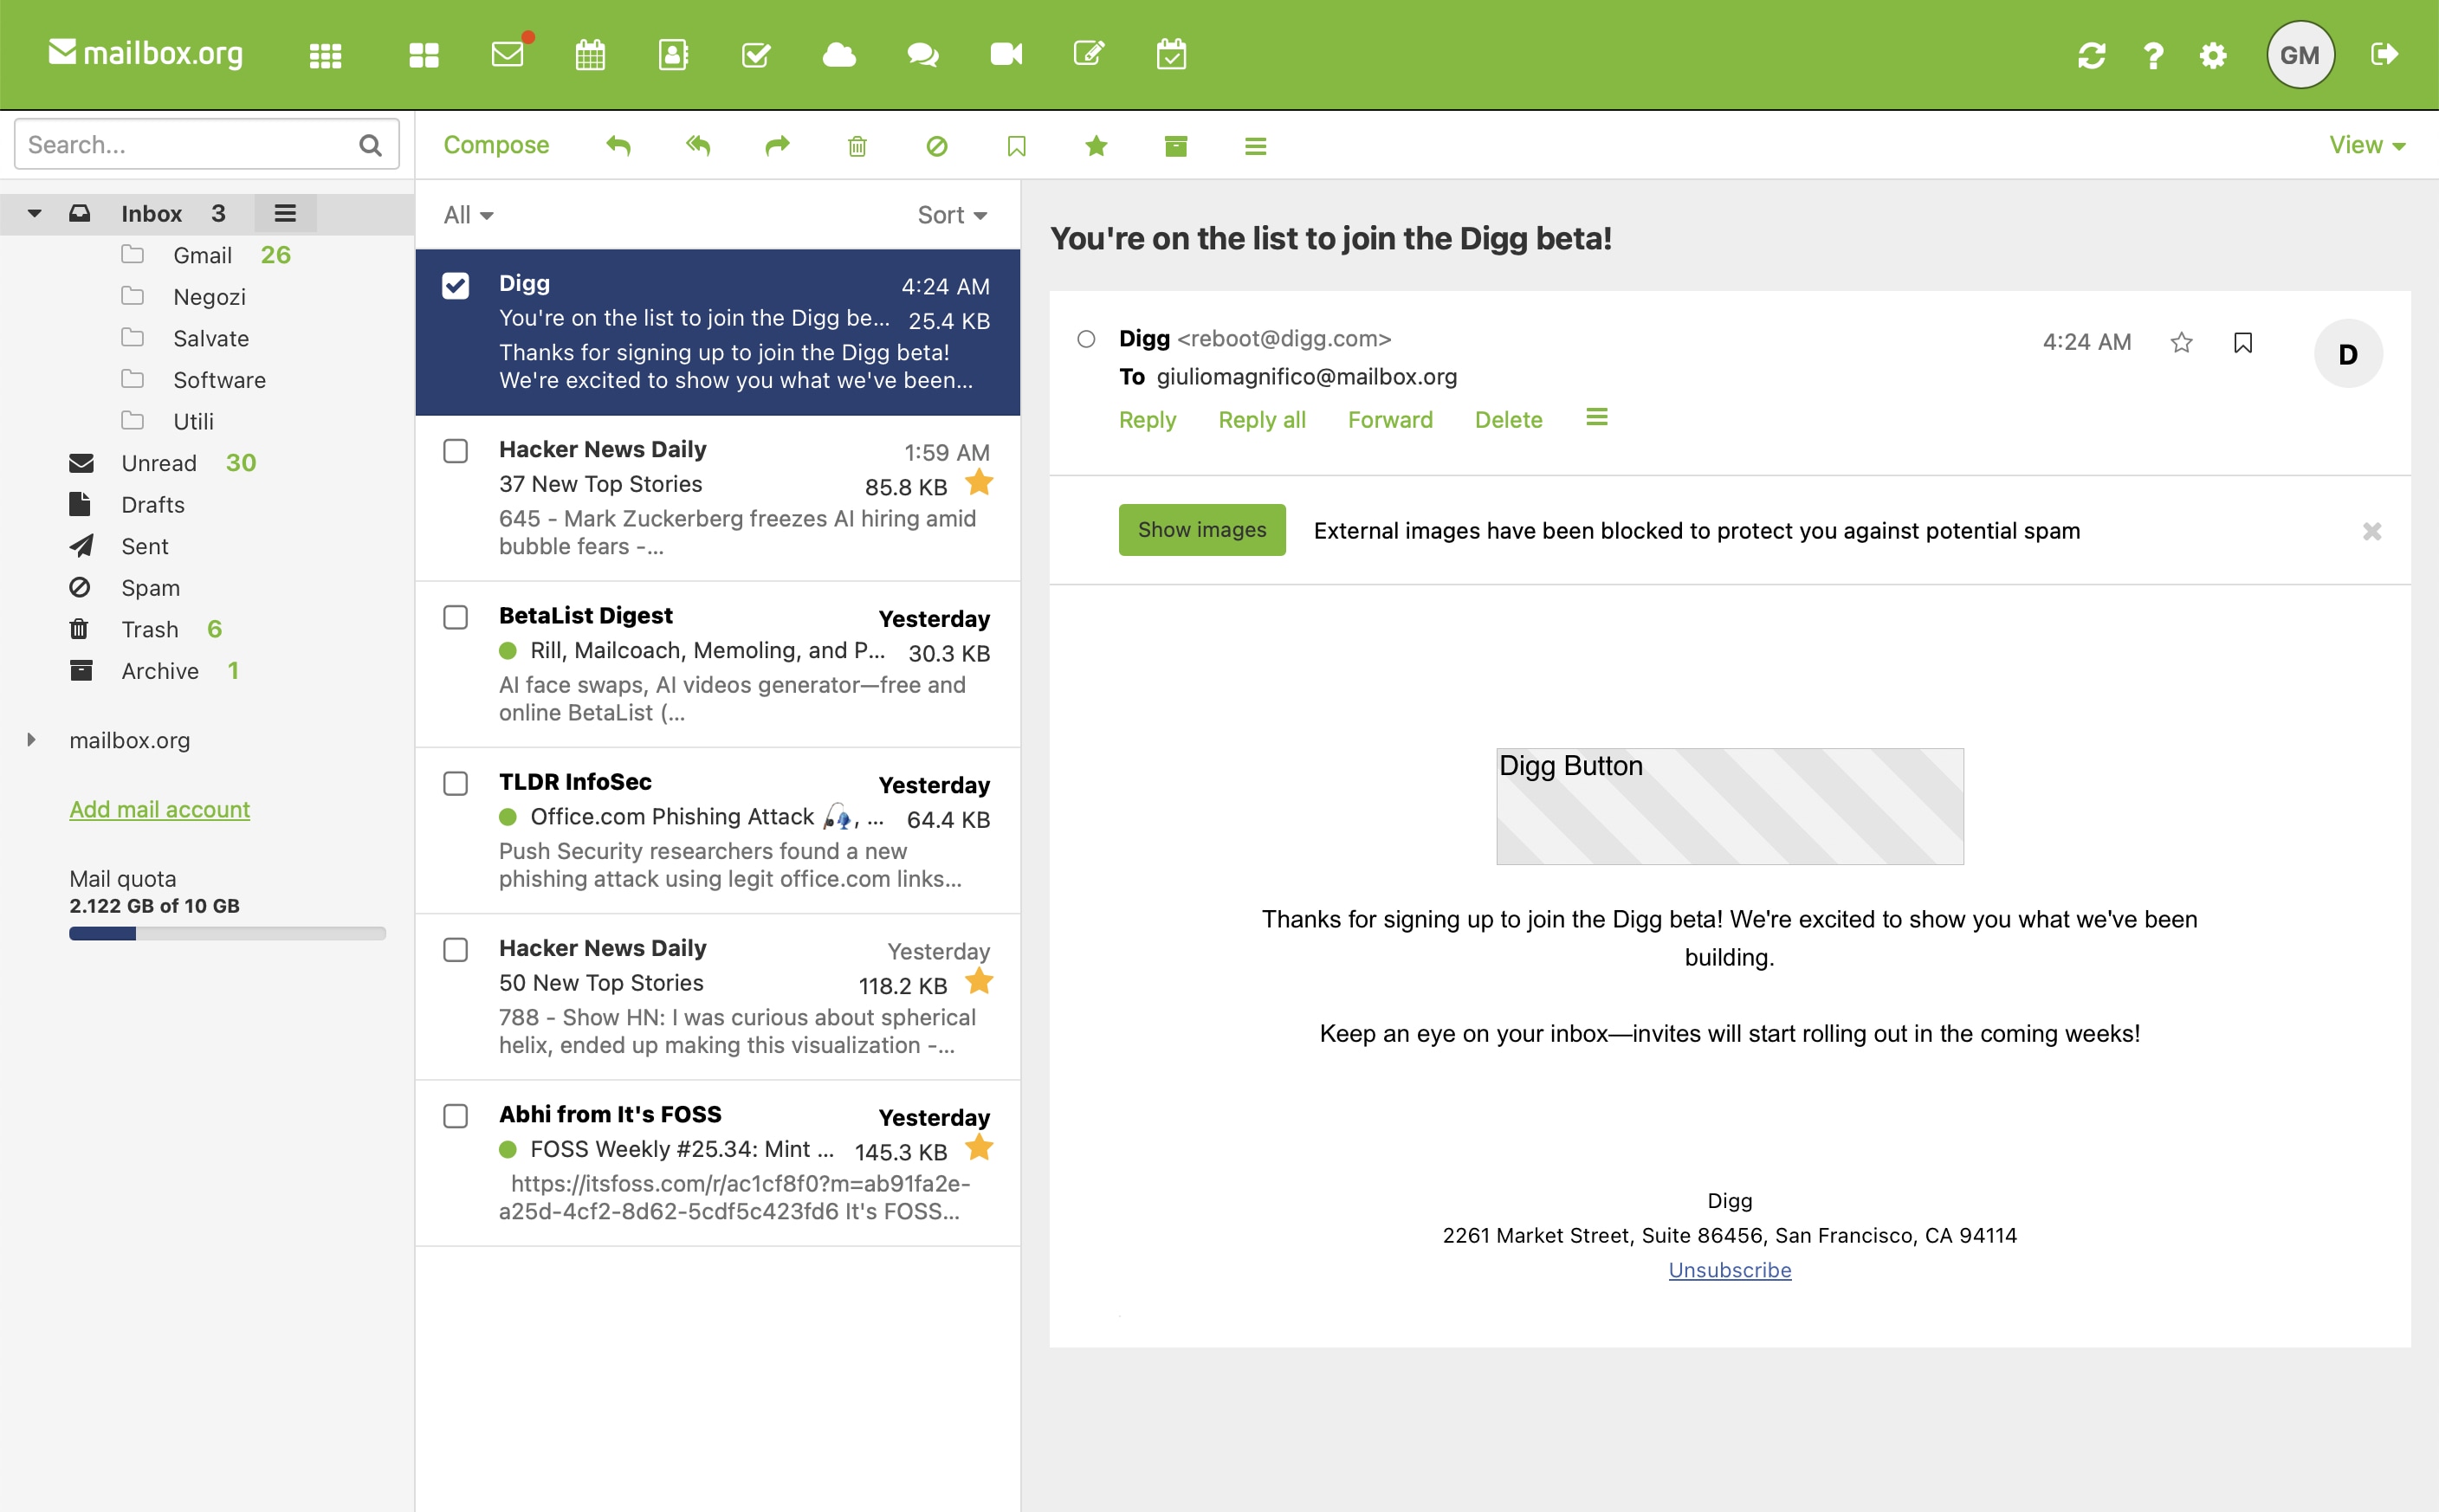Open the All filter dropdown

pos(468,215)
